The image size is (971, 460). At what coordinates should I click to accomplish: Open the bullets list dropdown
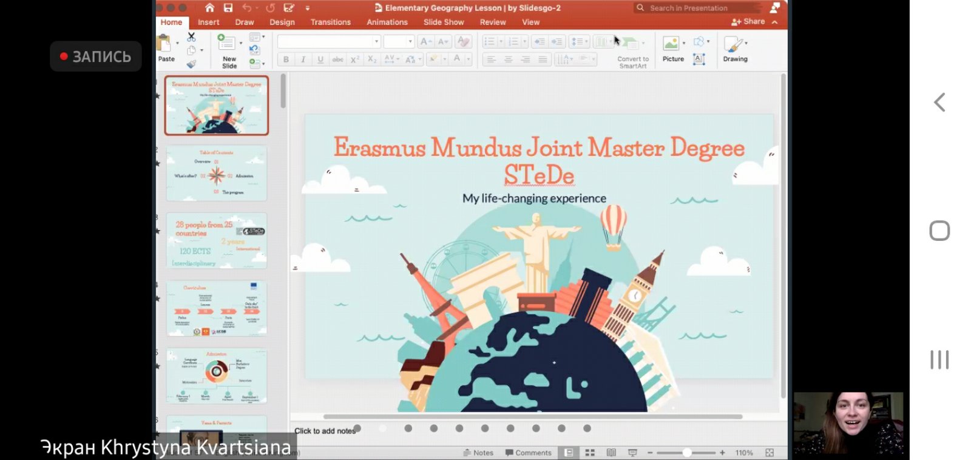501,42
